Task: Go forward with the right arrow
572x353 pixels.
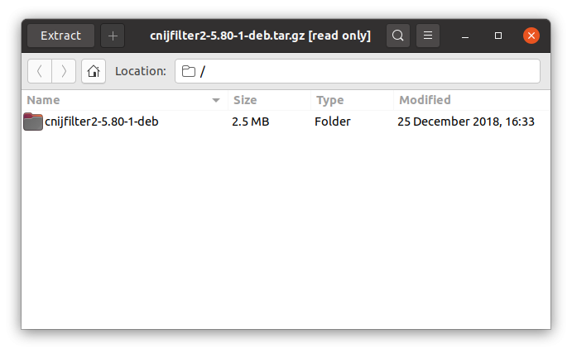Action: [x=64, y=71]
